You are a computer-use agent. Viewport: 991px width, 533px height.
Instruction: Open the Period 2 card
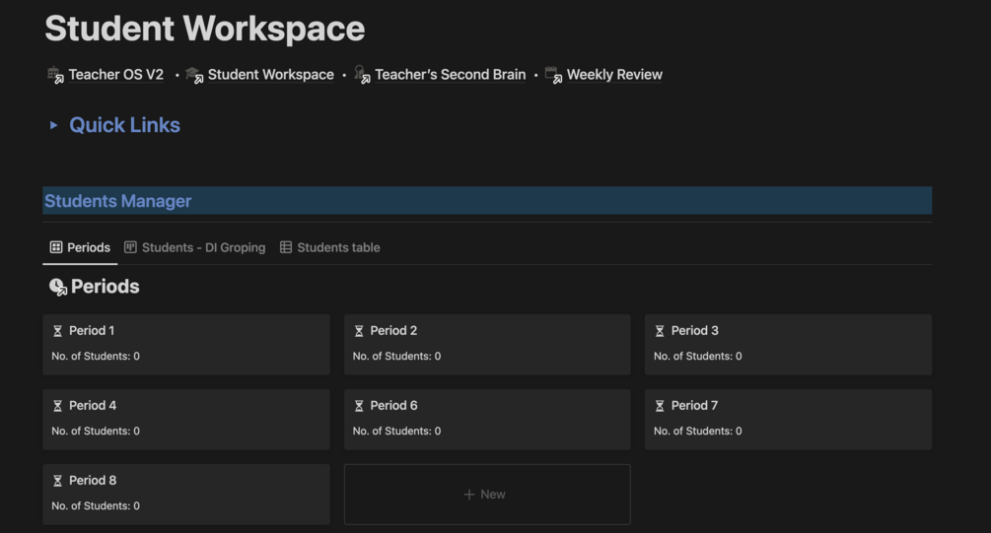[486, 344]
